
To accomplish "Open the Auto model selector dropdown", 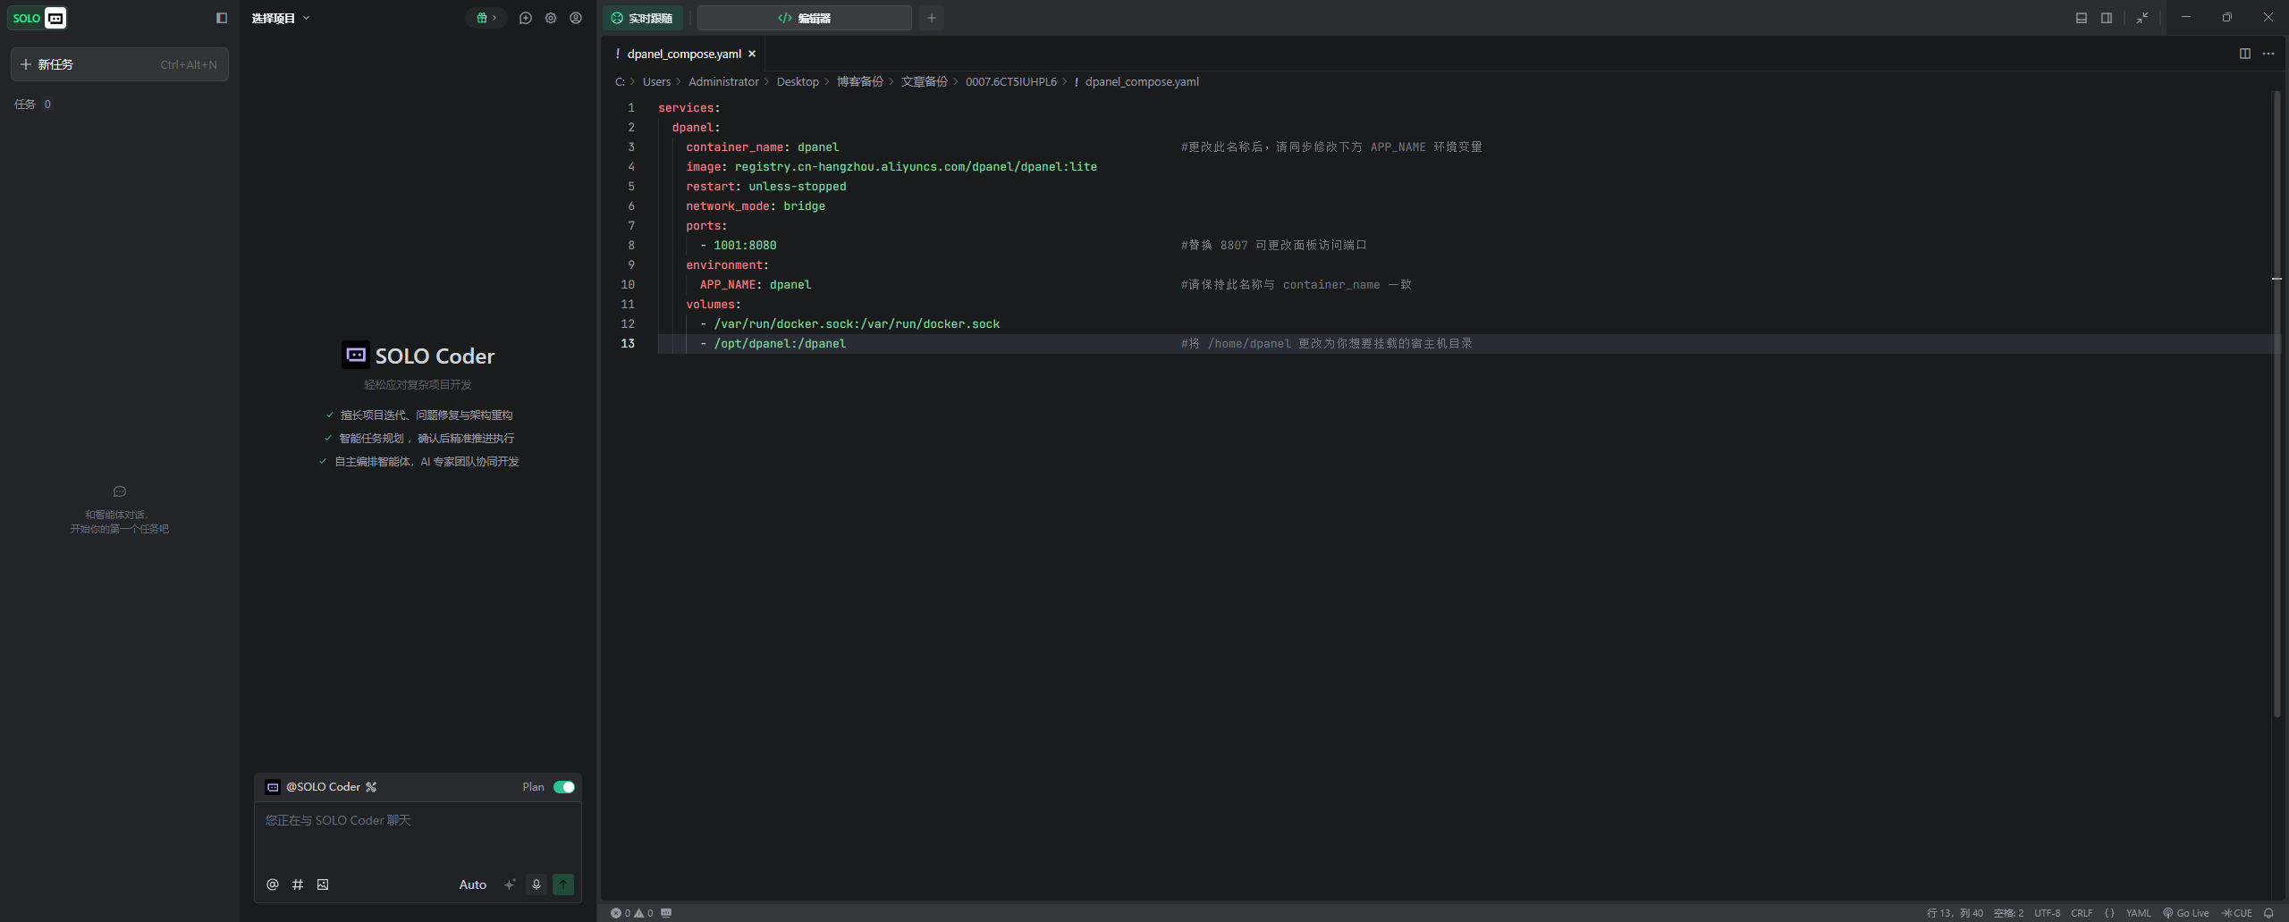I will 472,884.
